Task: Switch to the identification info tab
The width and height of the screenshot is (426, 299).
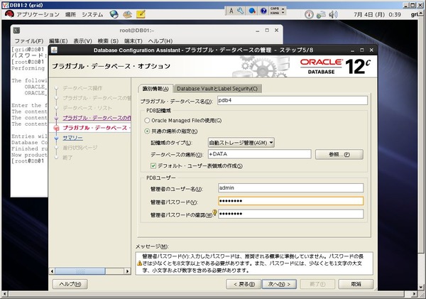Action: pos(155,89)
